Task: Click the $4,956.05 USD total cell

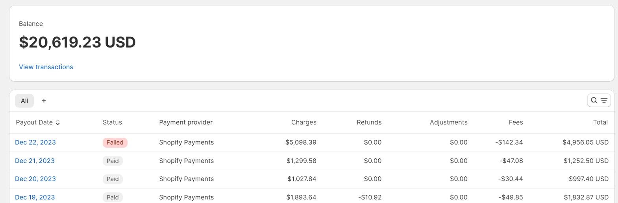Action: [x=585, y=142]
